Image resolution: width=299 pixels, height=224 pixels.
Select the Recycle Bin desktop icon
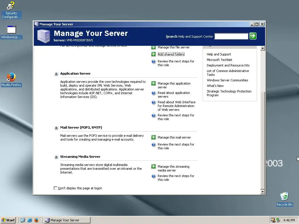[x=284, y=199]
